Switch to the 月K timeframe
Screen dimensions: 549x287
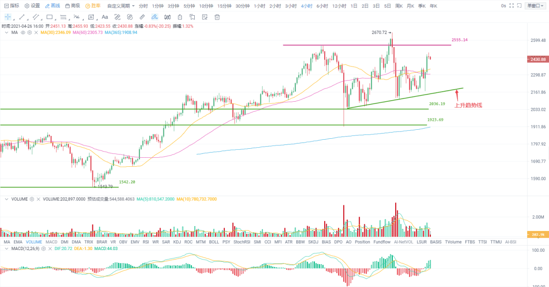(410, 6)
